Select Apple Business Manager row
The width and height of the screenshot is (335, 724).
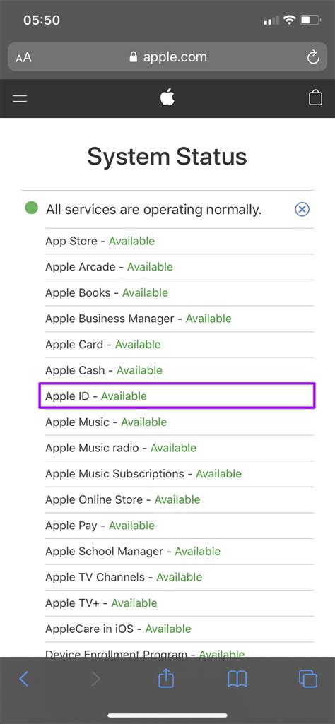180,319
